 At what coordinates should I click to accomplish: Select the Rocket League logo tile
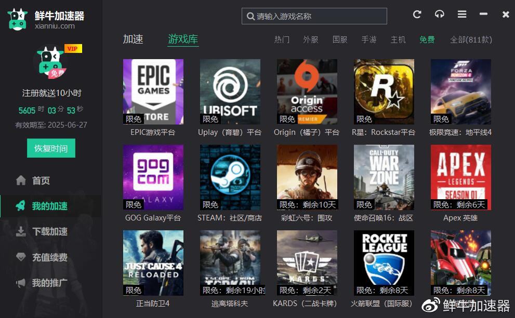[384, 263]
